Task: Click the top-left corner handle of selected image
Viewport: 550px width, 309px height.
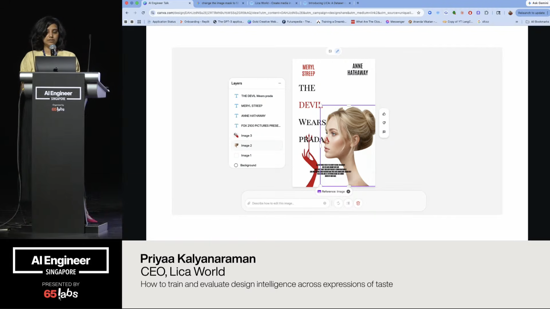Action: pos(320,106)
